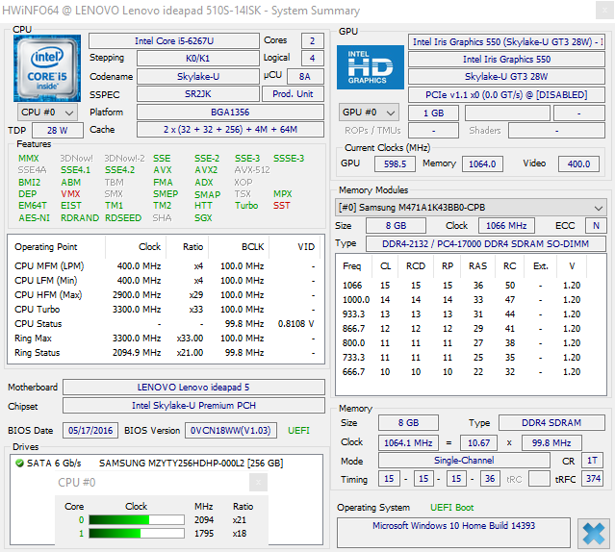615x552 pixels.
Task: Click the Core 1 clock usage bar
Action: pyautogui.click(x=137, y=533)
